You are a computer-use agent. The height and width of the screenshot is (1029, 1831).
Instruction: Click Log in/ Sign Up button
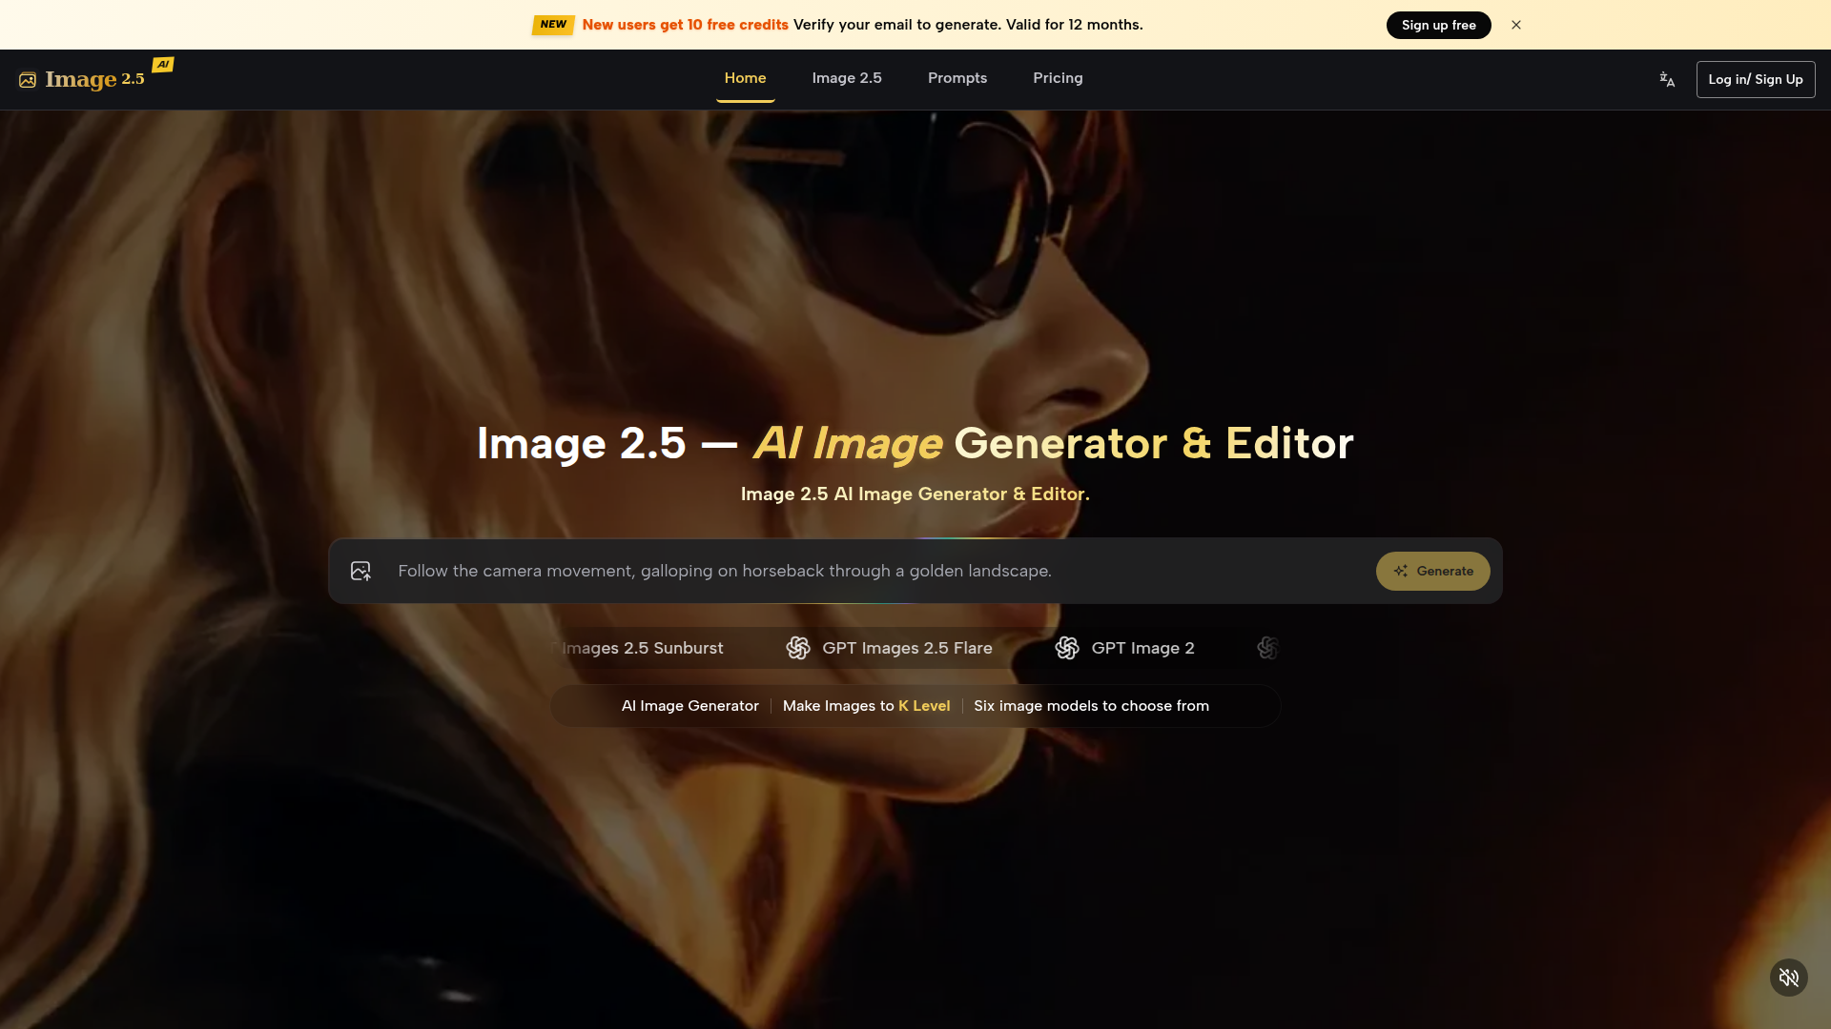[1756, 80]
